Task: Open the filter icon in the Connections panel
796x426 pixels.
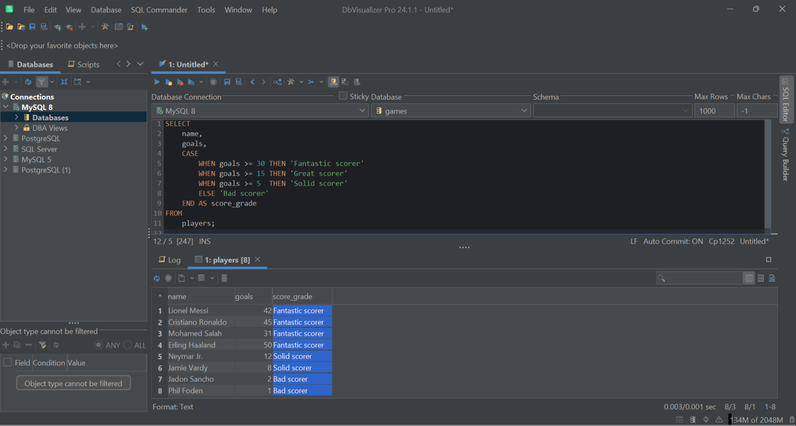Action: (x=41, y=81)
